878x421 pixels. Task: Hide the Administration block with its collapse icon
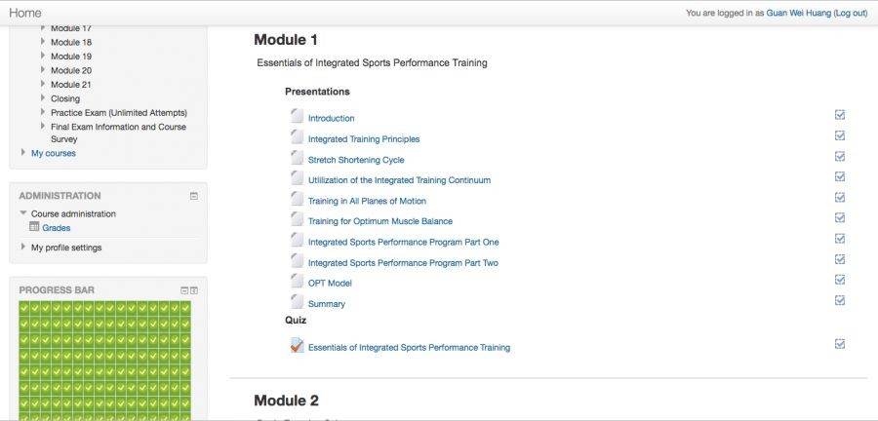pos(193,196)
